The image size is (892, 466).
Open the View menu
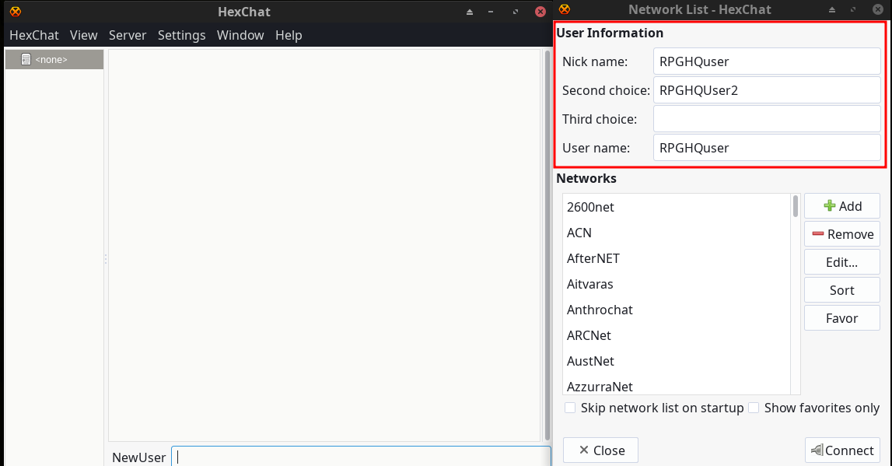84,35
